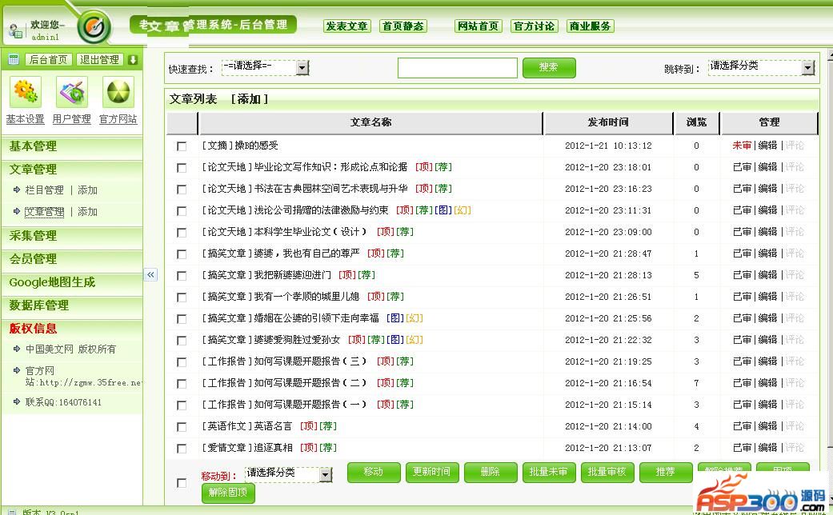Click the 删除 button
833x515 pixels.
click(x=491, y=472)
